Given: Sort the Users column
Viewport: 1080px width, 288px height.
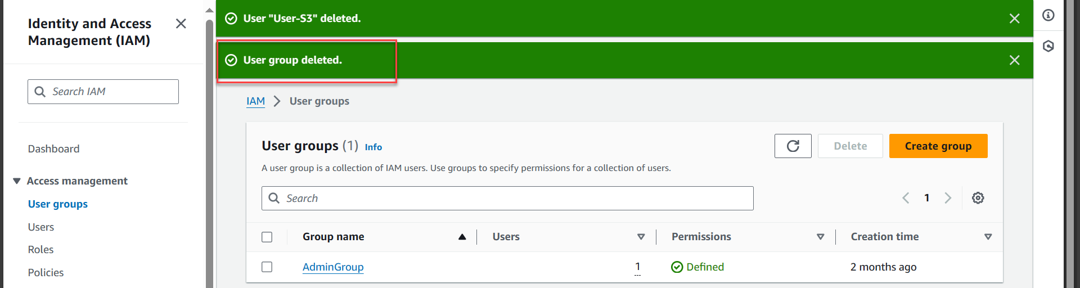Looking at the screenshot, I should coord(641,237).
